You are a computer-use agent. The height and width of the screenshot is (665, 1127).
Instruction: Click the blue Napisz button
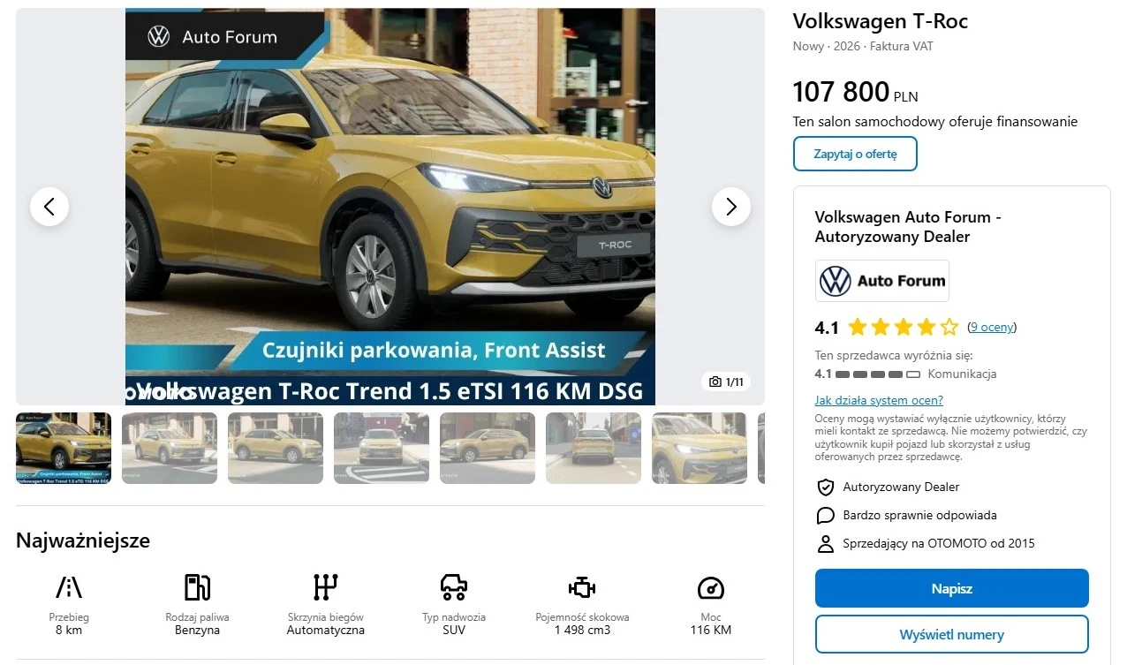tap(951, 588)
